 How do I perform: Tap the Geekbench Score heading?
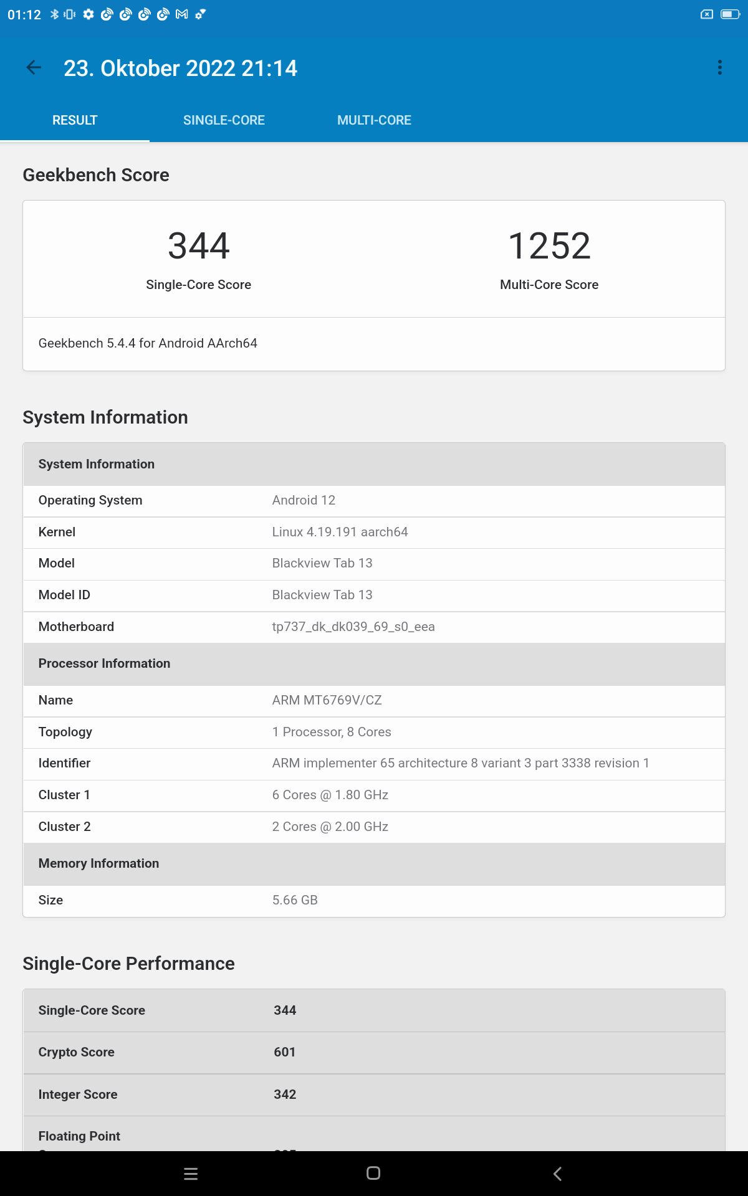click(x=96, y=175)
